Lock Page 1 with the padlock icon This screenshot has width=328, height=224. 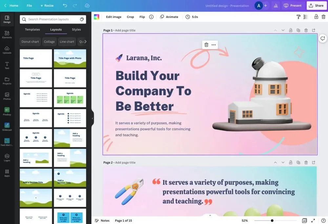pyautogui.click(x=291, y=30)
